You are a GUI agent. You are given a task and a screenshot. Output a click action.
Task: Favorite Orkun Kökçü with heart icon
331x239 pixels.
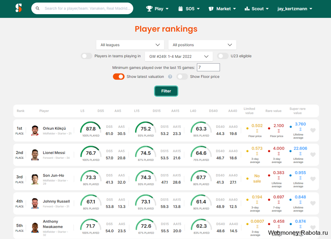(x=313, y=130)
